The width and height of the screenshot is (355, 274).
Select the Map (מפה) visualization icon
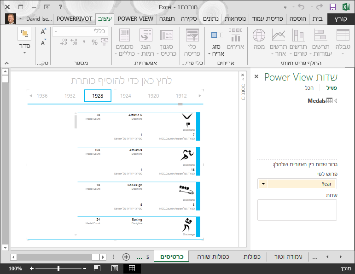pos(259,35)
